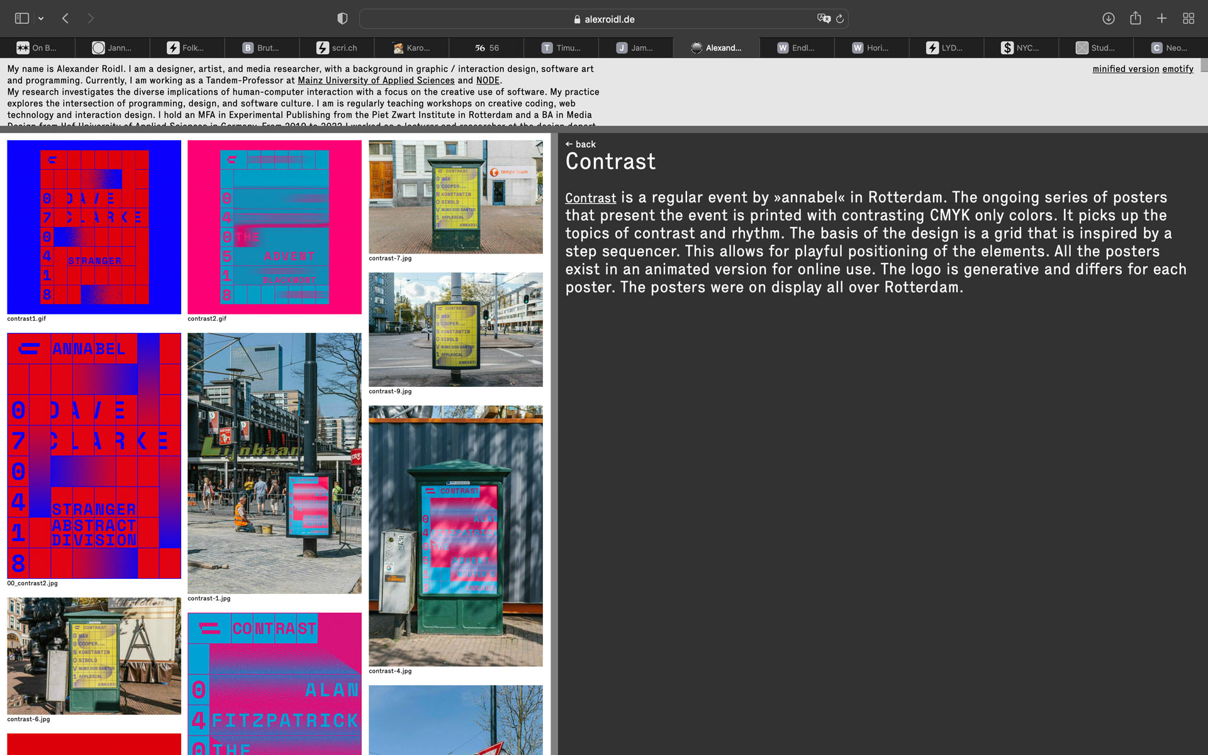Open the contrast-6.jpg statue photo

[94, 656]
